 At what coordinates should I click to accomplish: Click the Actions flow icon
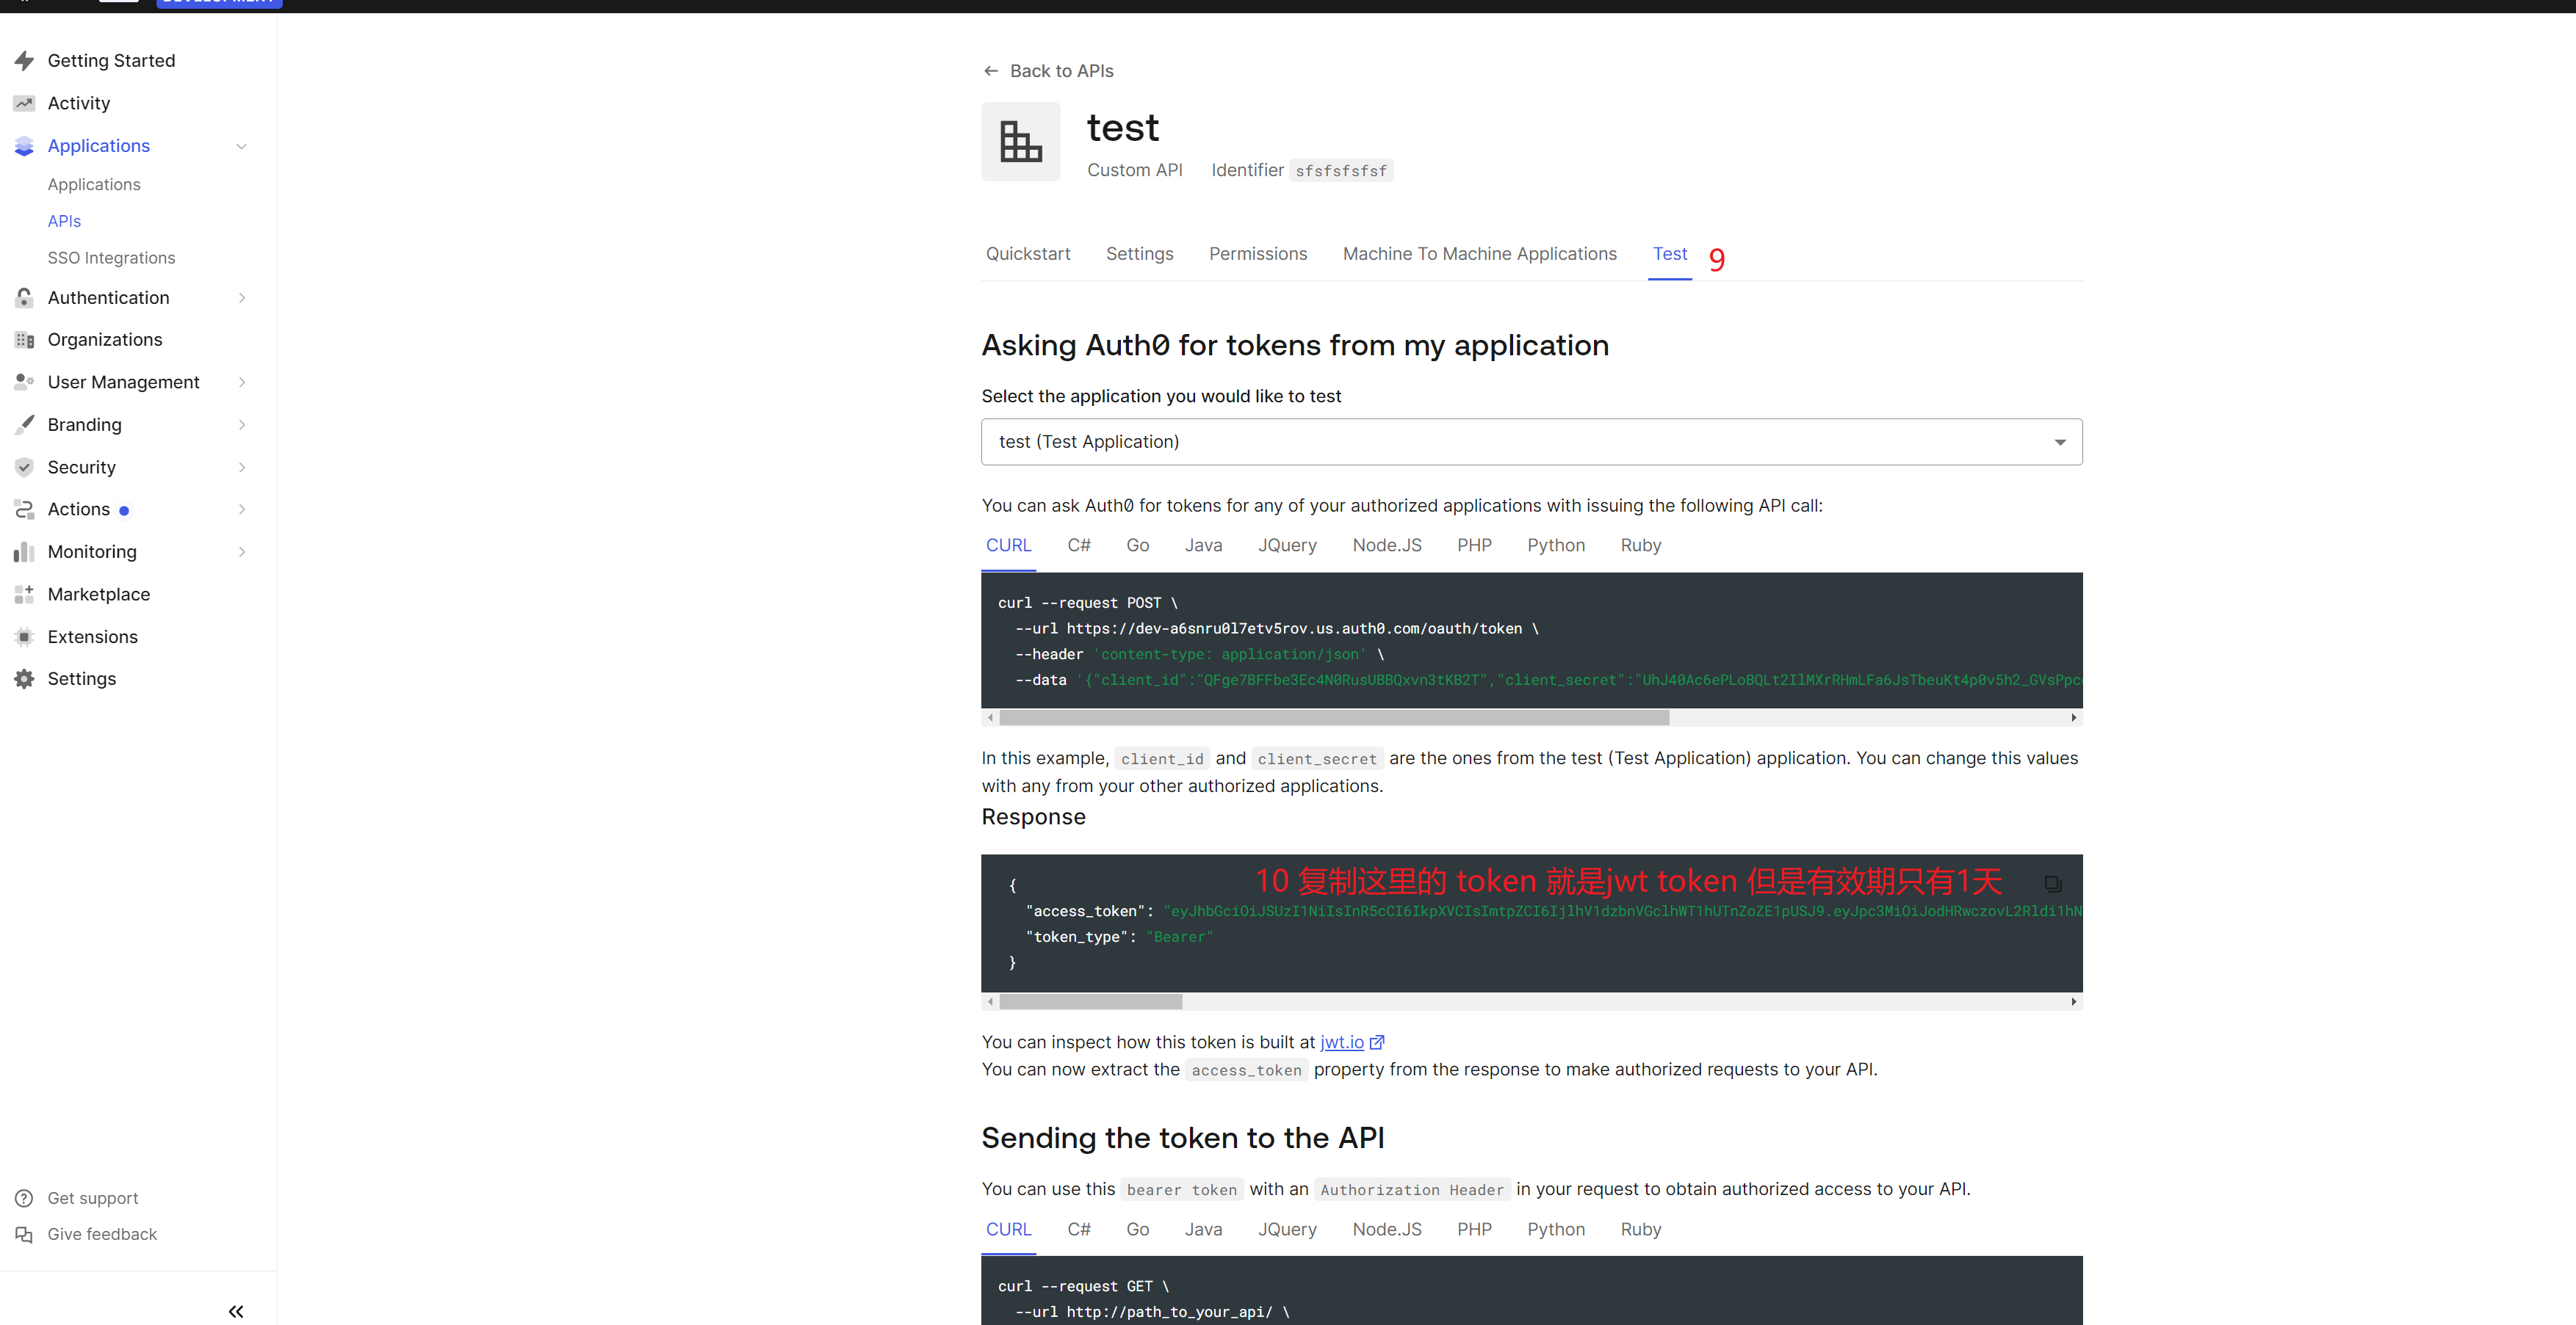coord(24,509)
